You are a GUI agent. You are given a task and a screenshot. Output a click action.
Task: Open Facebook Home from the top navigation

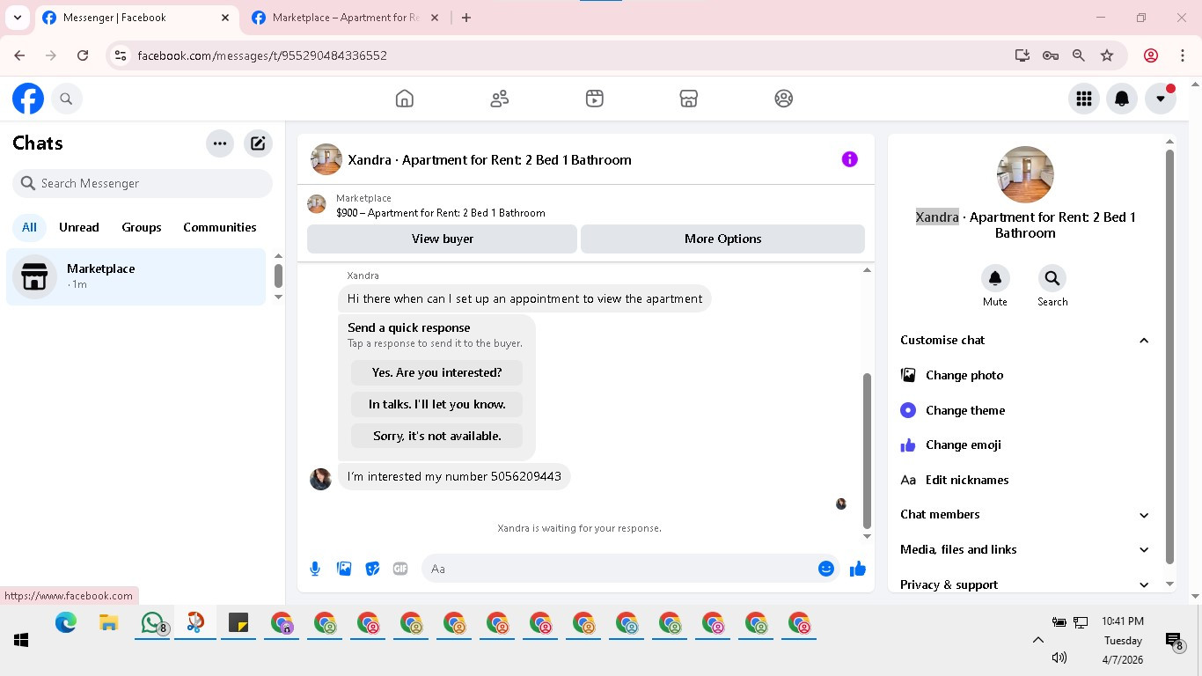click(x=405, y=99)
